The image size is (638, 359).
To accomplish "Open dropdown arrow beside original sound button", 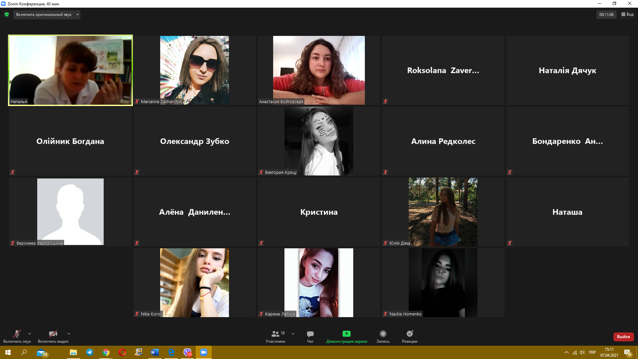I will point(77,15).
